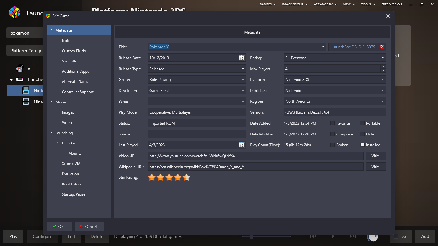This screenshot has height=246, width=438.
Task: Visit the Wikipedia URL
Action: coord(376,167)
